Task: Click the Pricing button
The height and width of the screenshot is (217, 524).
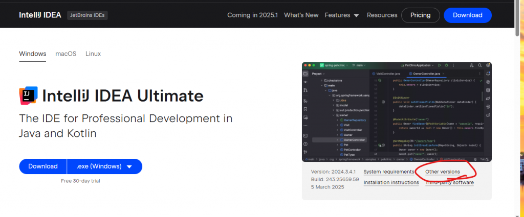Action: (x=421, y=15)
